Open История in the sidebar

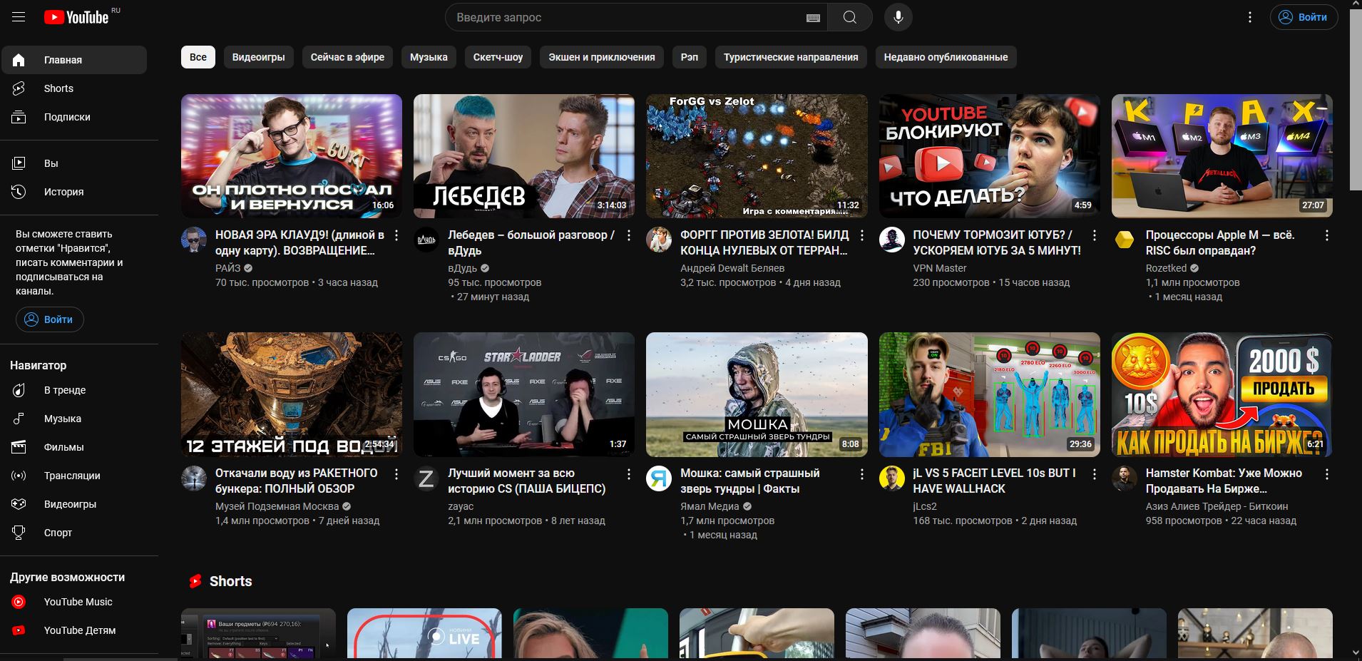click(74, 192)
